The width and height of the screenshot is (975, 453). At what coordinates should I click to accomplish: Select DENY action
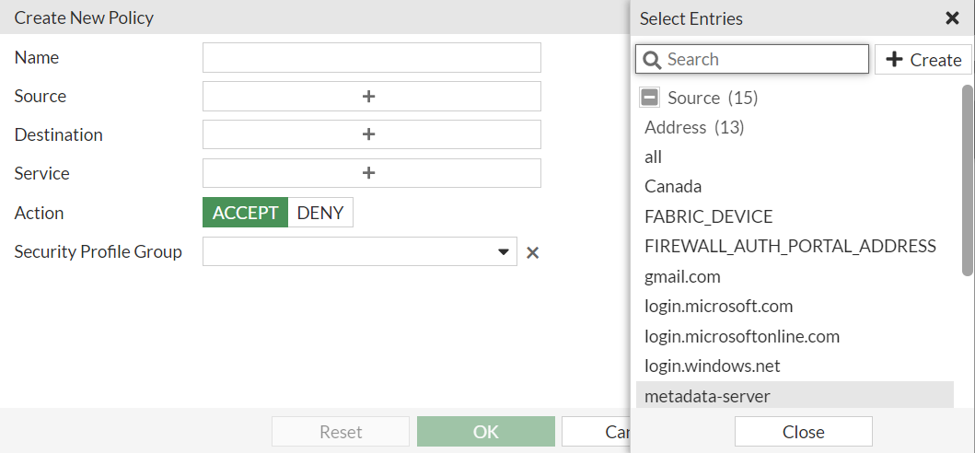tap(320, 213)
